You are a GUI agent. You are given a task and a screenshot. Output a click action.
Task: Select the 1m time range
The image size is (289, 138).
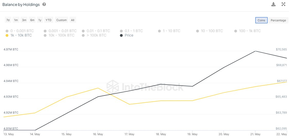click(16, 20)
